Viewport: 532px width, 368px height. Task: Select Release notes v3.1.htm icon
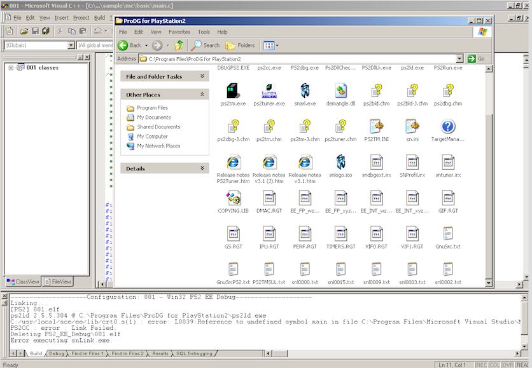coord(305,162)
